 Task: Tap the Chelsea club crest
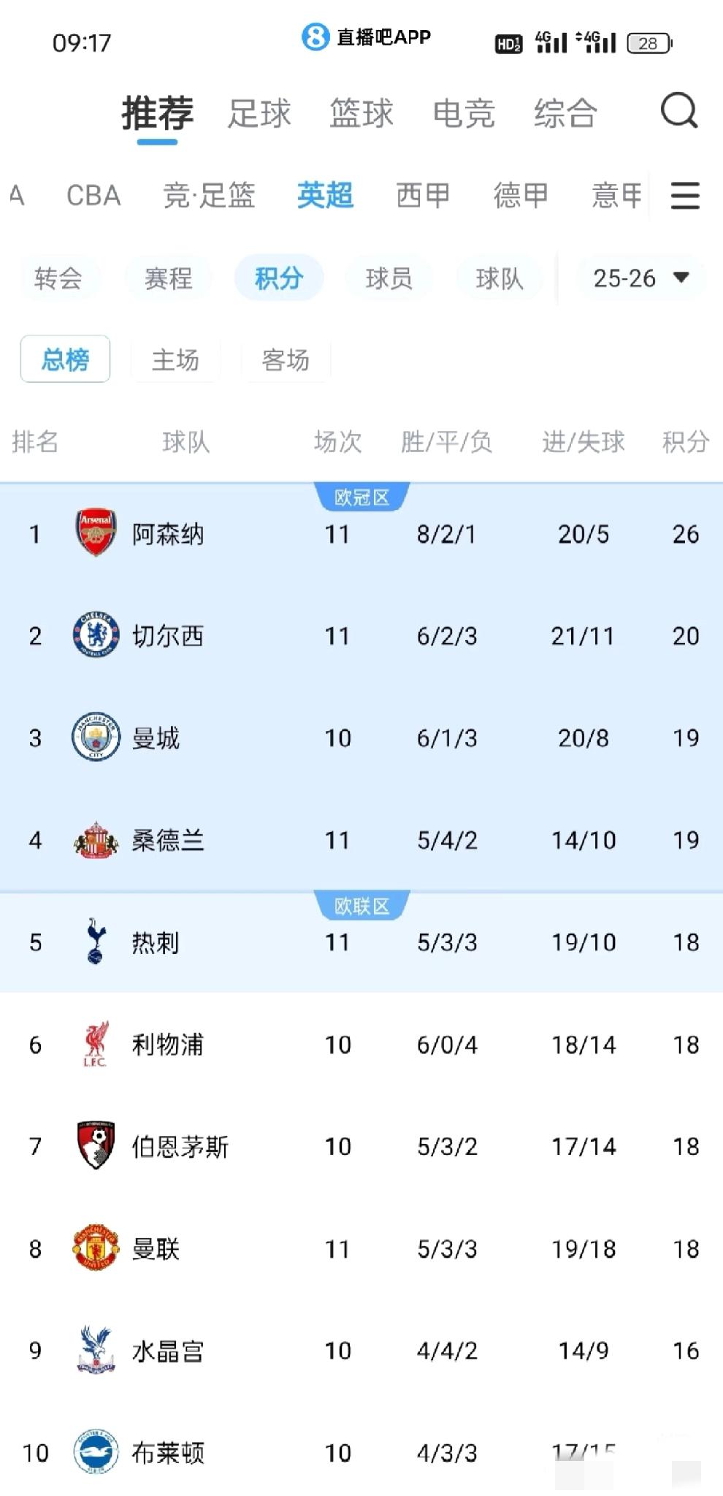click(x=96, y=636)
